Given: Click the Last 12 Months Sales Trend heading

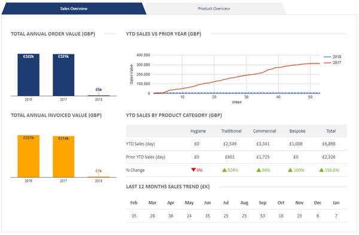Looking at the screenshot, I should click(x=168, y=187).
